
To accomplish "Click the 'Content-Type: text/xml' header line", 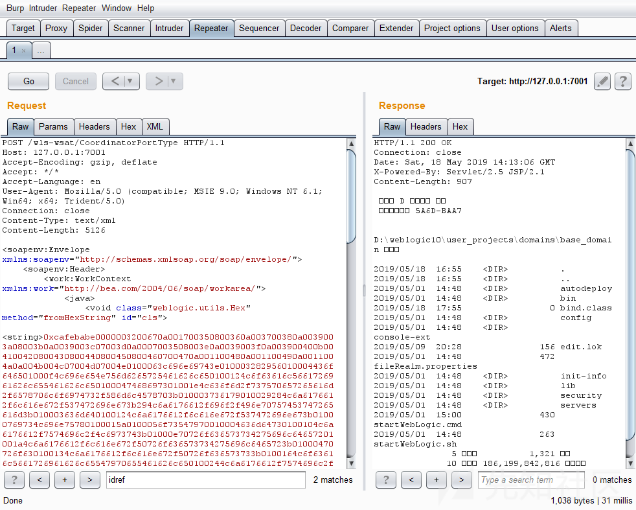I will click(x=59, y=221).
